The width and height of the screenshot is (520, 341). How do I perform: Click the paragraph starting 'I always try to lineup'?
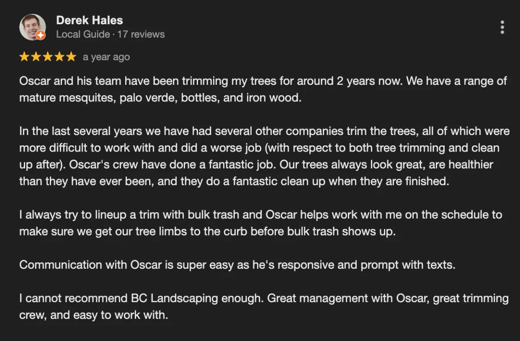pyautogui.click(x=261, y=222)
